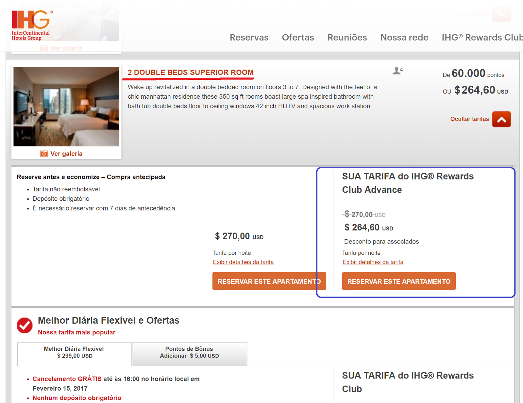Click the Desconto para associados text
523x403 pixels.
pos(381,242)
